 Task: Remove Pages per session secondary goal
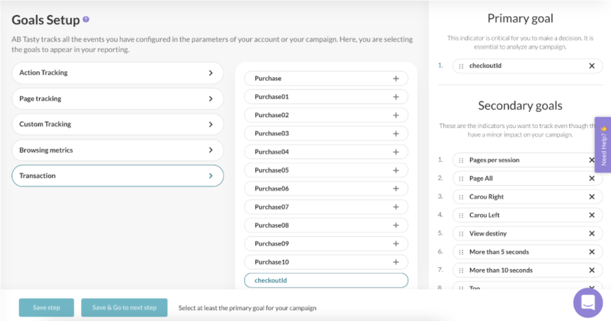(591, 160)
